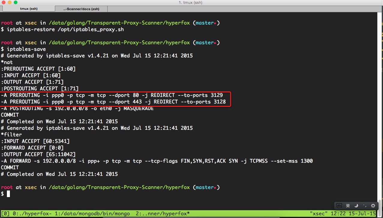Switch to the tmux (ssh) tab
383x218 pixels.
(x=29, y=9)
